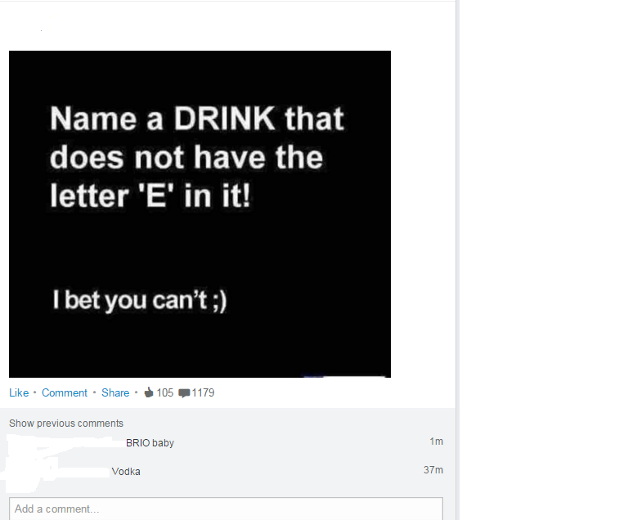This screenshot has height=520, width=628.
Task: Click the letter 'E' line in the image
Action: click(x=150, y=195)
